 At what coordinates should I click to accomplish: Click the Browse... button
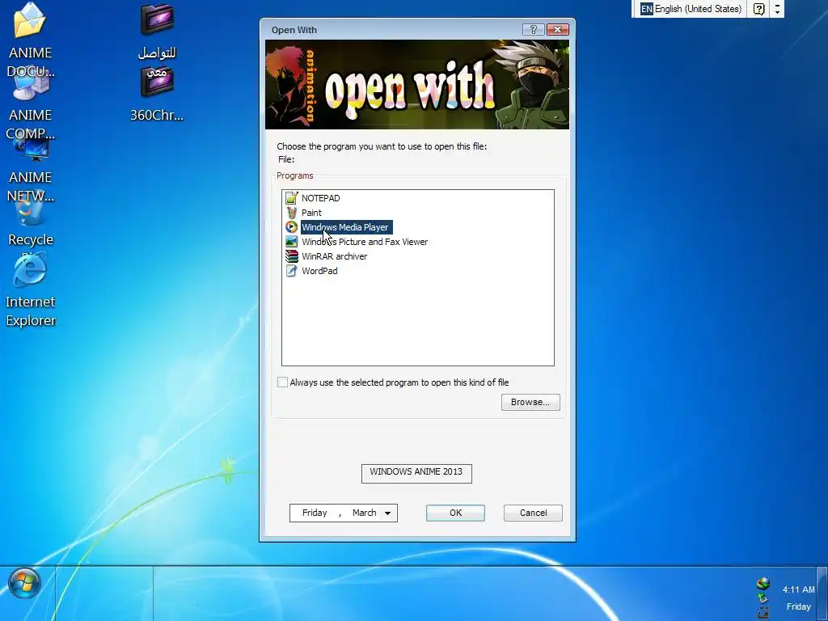(530, 402)
